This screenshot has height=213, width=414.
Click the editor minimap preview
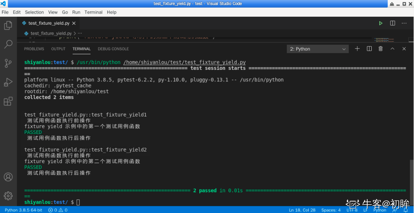coord(384,39)
